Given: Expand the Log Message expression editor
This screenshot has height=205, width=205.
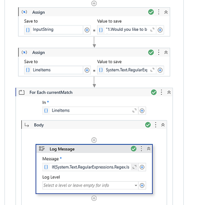Looking at the screenshot, I should [134, 167].
